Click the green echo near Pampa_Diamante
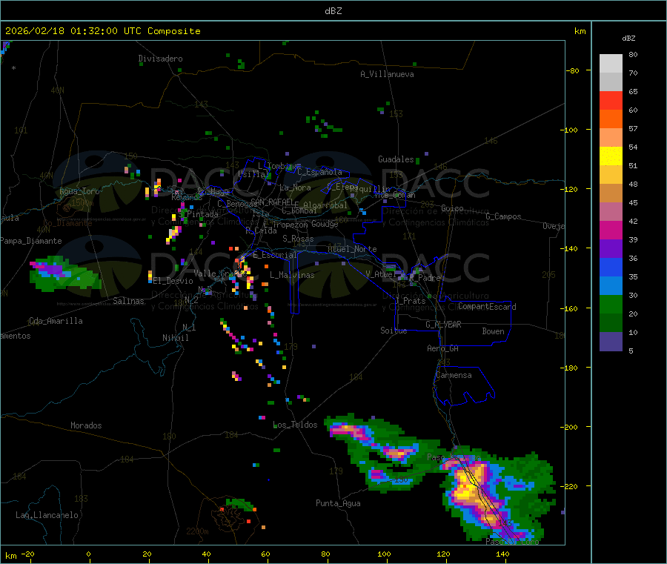667x564 pixels. (64, 274)
